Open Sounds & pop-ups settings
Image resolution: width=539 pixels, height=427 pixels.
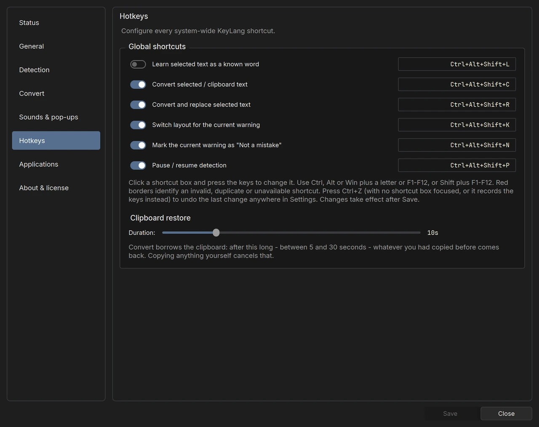[56, 117]
